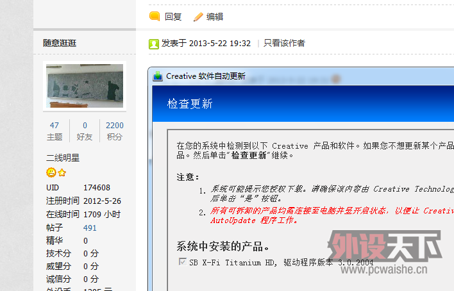Click the UID value 174608
Viewport: 454px width, 291px height.
click(97, 188)
